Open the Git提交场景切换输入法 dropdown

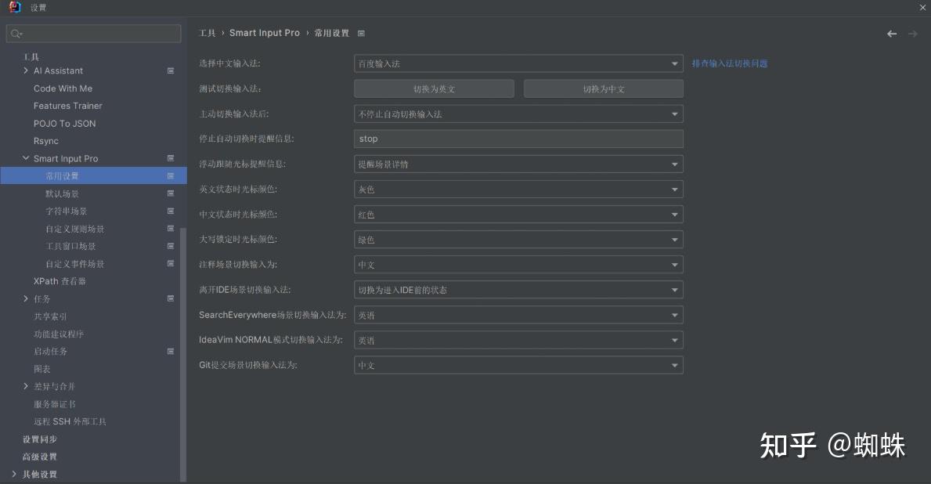click(x=518, y=365)
